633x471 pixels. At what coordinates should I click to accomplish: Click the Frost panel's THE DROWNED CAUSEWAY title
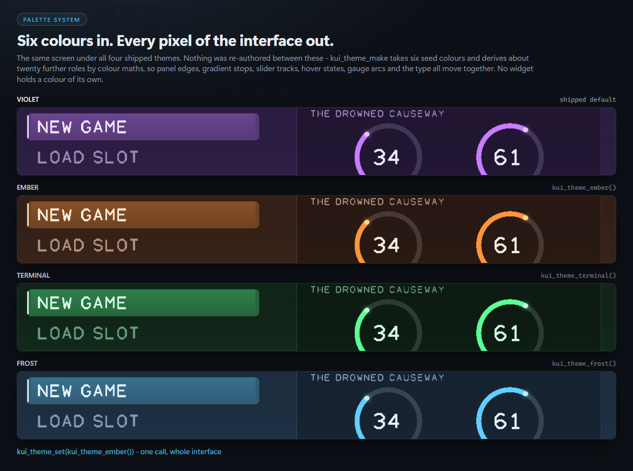(377, 378)
